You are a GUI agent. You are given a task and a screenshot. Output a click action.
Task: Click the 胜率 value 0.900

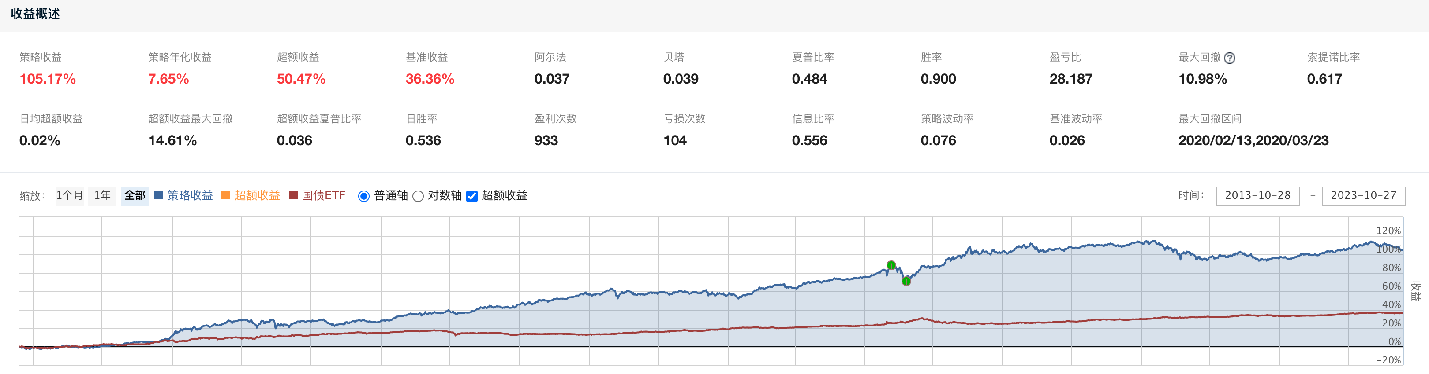click(x=938, y=79)
